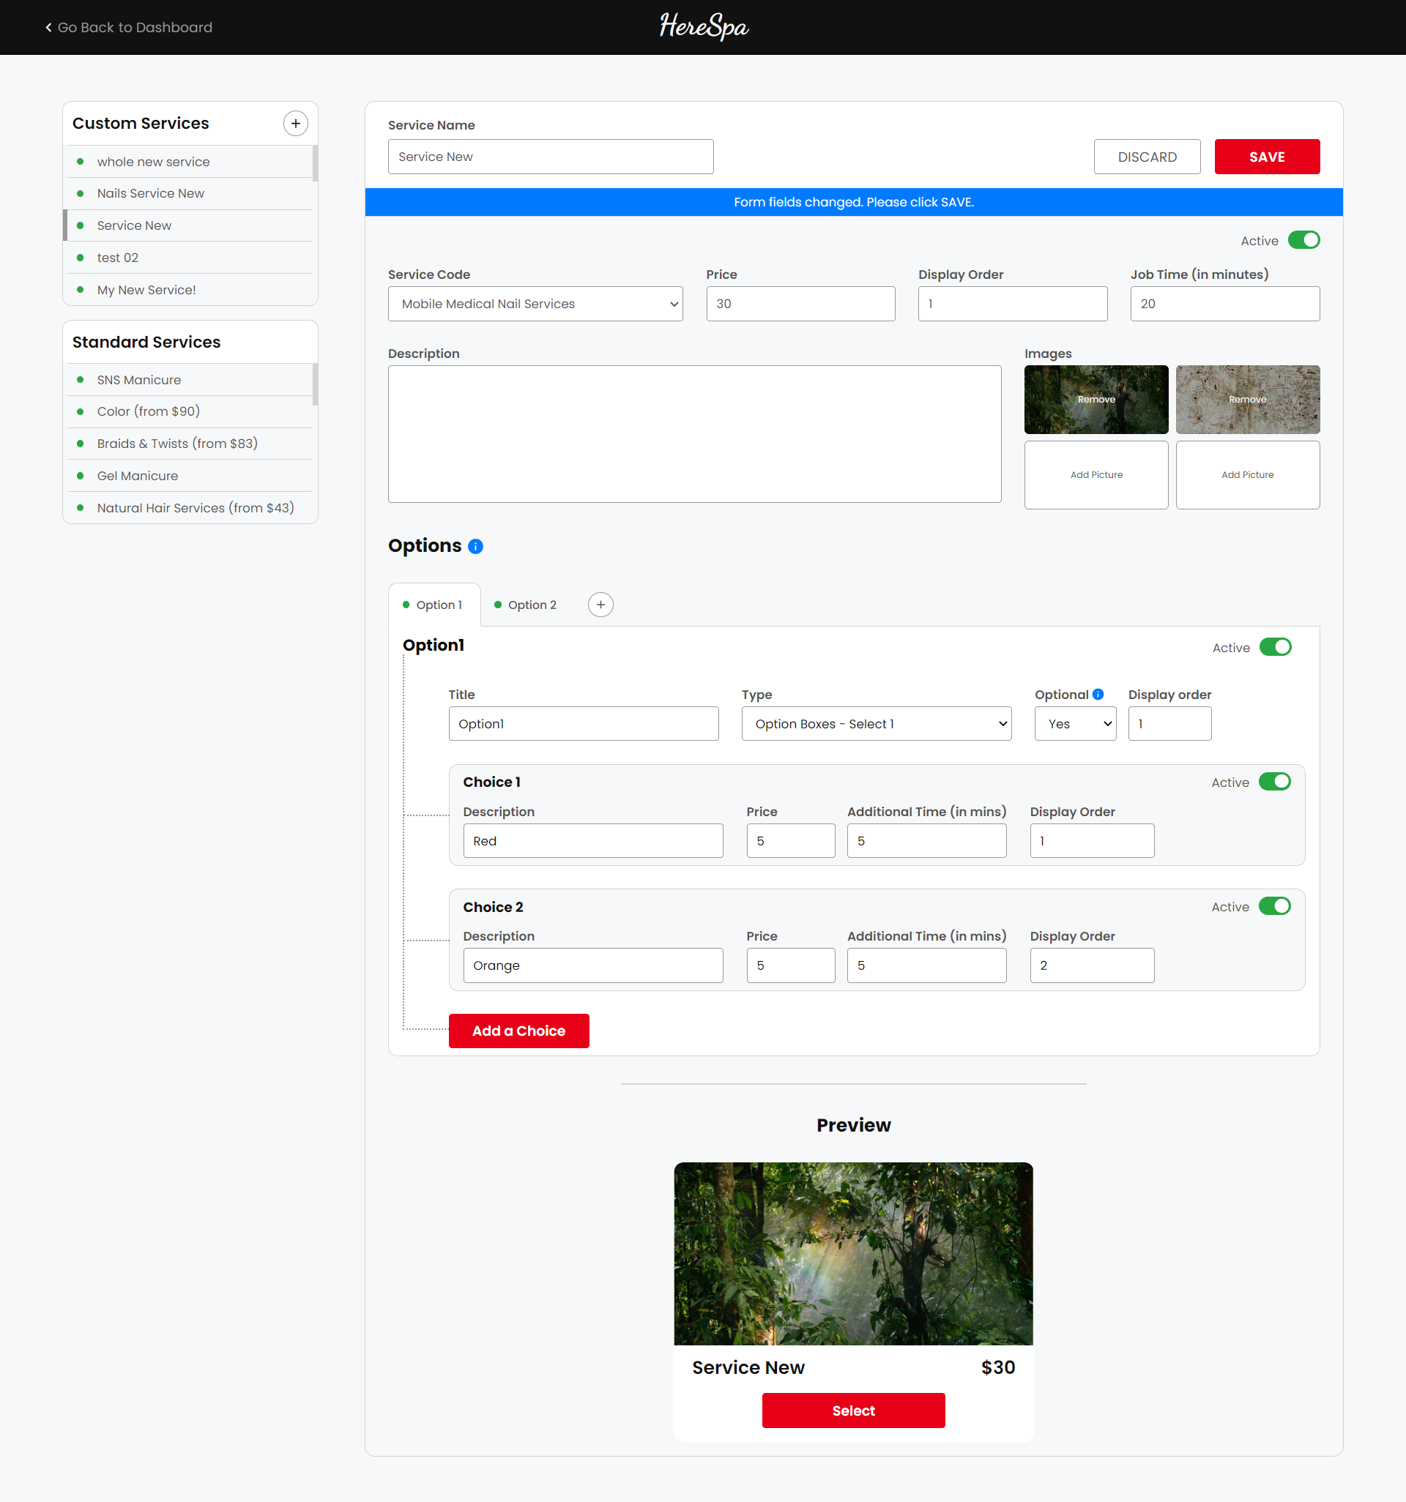Disable Choice 1 Active switch
The height and width of the screenshot is (1502, 1406).
1275,781
